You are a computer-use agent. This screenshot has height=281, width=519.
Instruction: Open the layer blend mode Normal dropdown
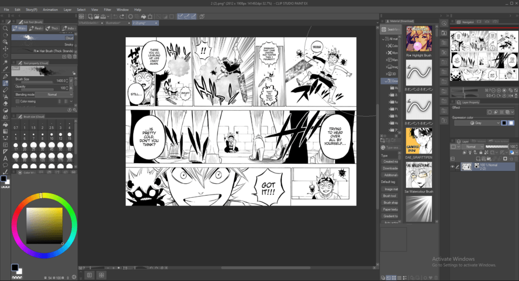click(471, 146)
